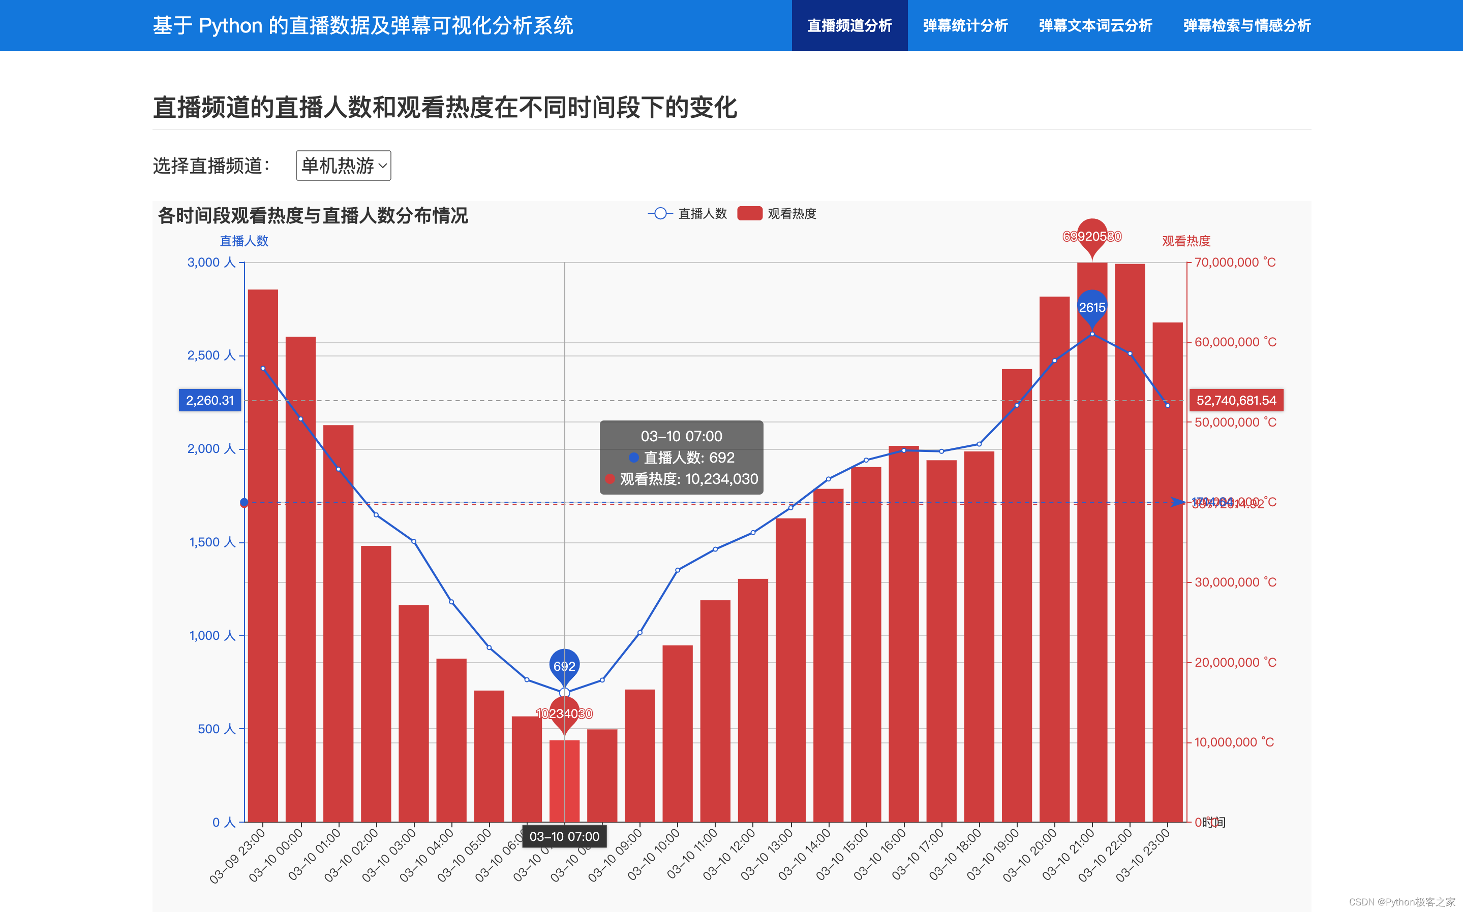Go to 弹幕检索与情感分析 page
Screen dimensions: 1463x912
[1246, 25]
